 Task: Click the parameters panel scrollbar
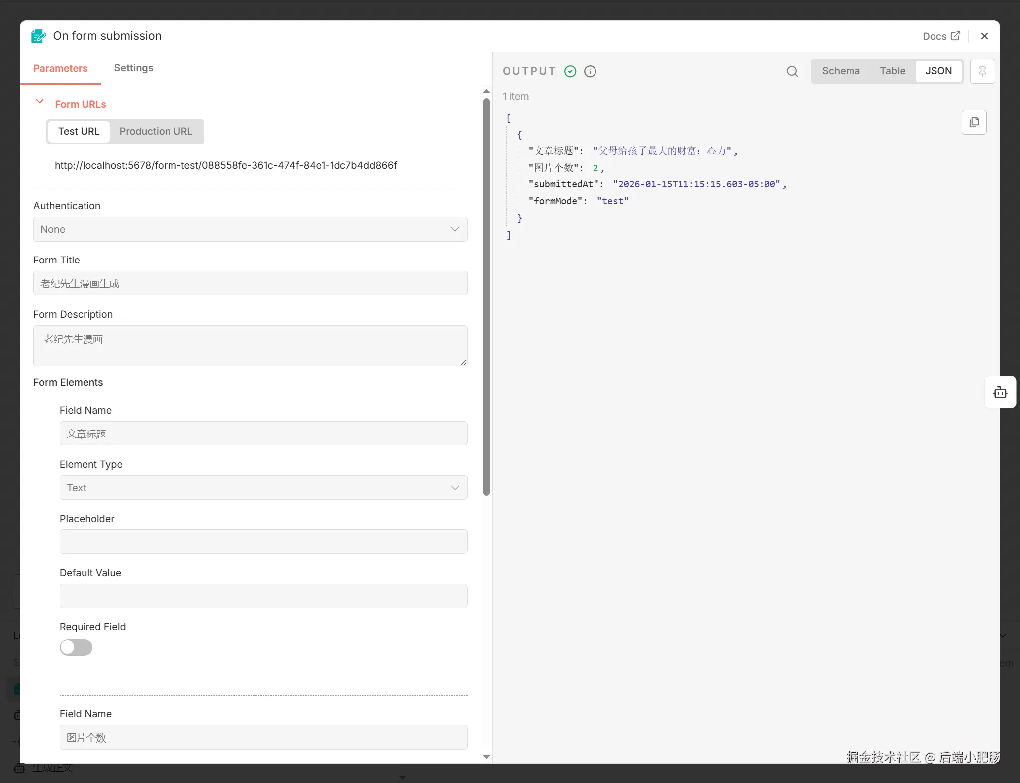coord(486,296)
